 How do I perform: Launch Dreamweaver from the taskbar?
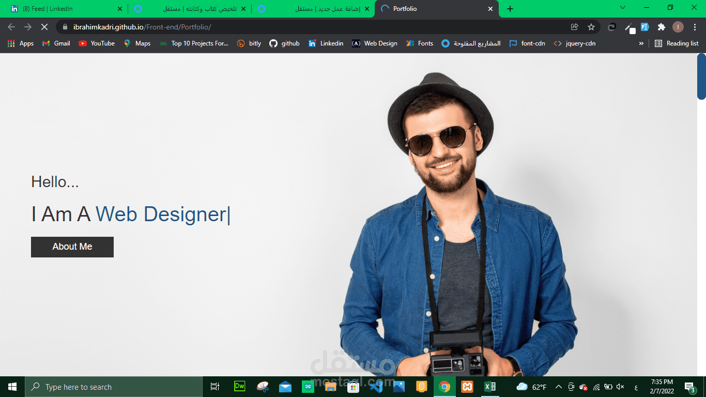point(240,387)
